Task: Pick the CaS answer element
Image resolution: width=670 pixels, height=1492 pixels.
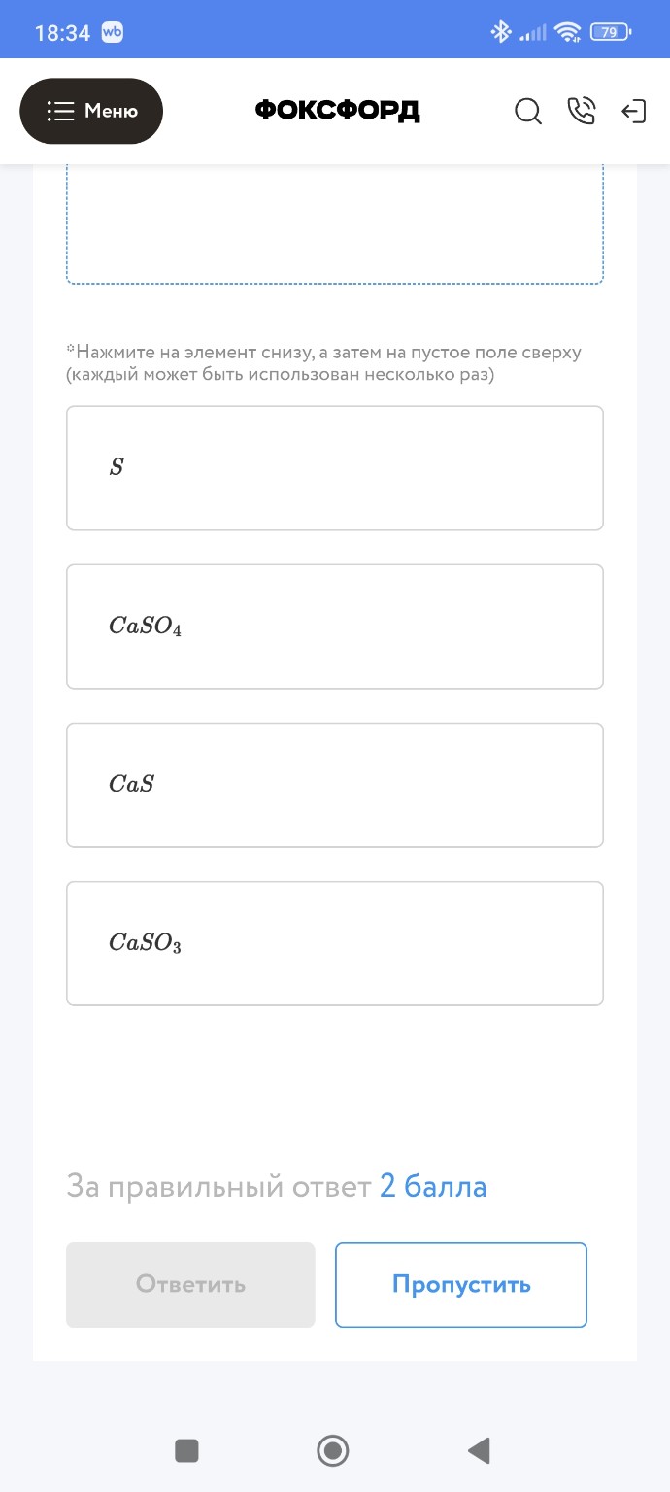Action: [x=334, y=785]
